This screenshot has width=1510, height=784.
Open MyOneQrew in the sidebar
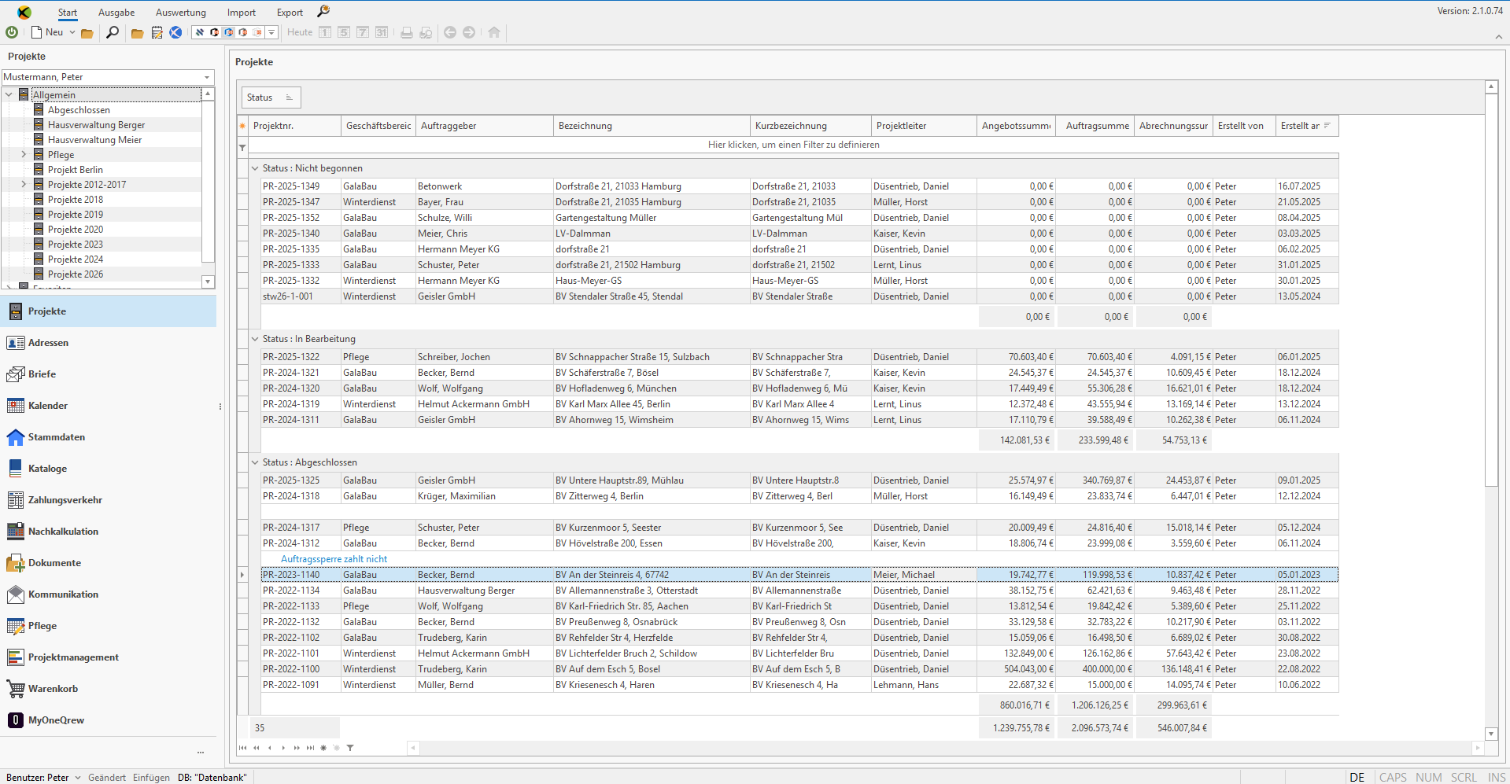[109, 720]
